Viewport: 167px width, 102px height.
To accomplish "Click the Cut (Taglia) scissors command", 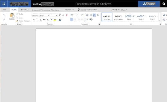I will click(x=20, y=14).
